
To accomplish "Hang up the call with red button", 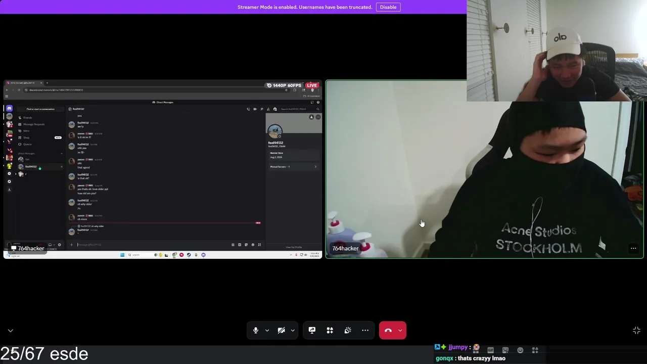I will [388, 330].
